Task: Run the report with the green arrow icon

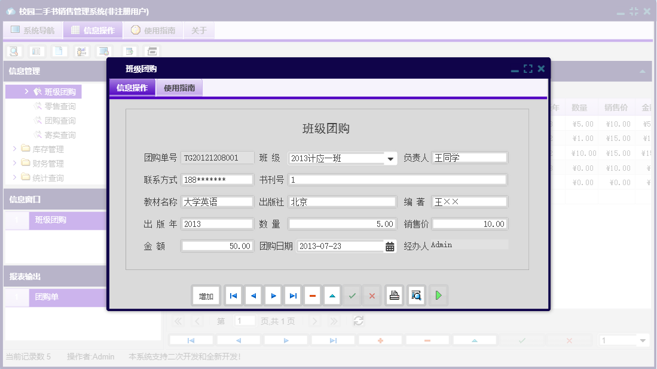Action: (438, 295)
